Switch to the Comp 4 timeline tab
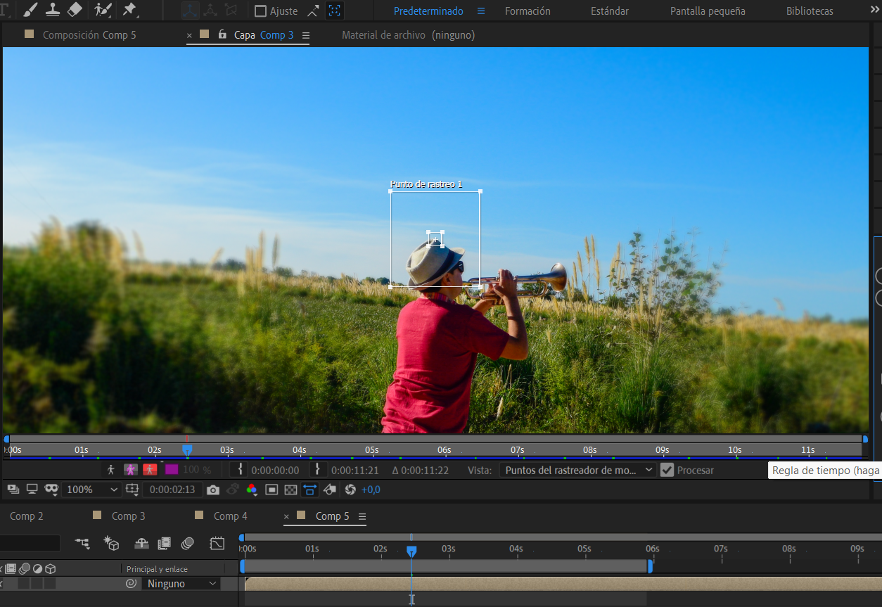The height and width of the screenshot is (607, 882). (230, 516)
